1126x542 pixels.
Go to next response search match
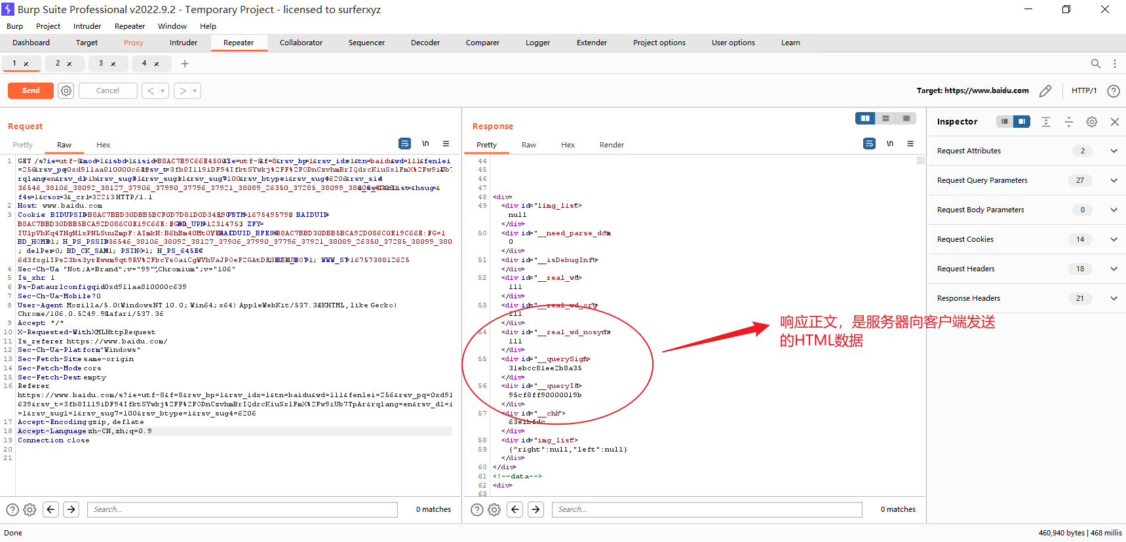(x=536, y=509)
